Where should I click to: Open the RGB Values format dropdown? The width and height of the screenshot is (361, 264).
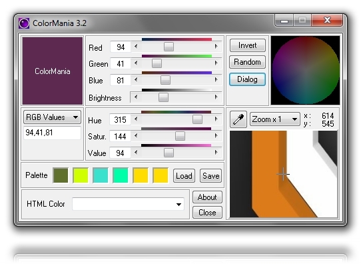pos(52,117)
